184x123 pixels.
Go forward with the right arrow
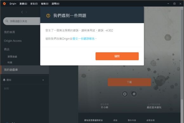[x=26, y=12]
